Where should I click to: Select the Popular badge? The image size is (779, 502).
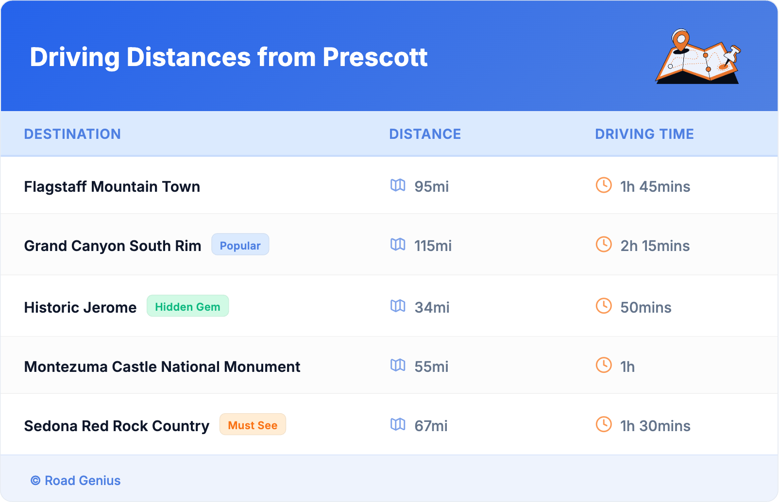tap(240, 245)
